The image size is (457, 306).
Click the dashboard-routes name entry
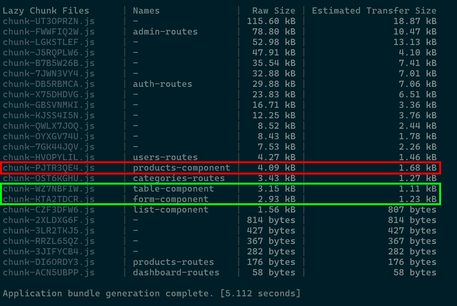click(x=176, y=273)
